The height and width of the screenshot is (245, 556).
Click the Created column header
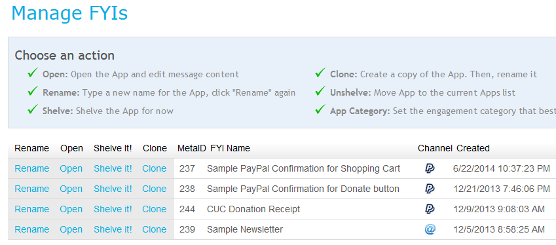pyautogui.click(x=473, y=148)
